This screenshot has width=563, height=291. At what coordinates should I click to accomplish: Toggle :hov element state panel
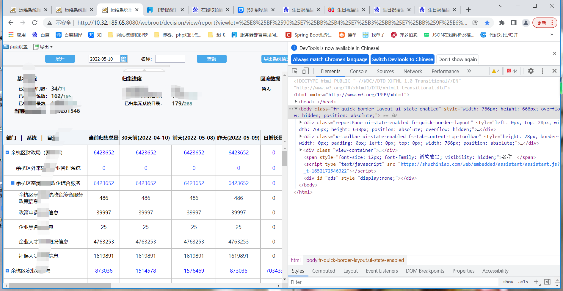(508, 282)
